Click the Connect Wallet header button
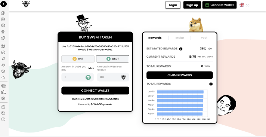Viewport: 266px width, 137px height. [x=219, y=5]
